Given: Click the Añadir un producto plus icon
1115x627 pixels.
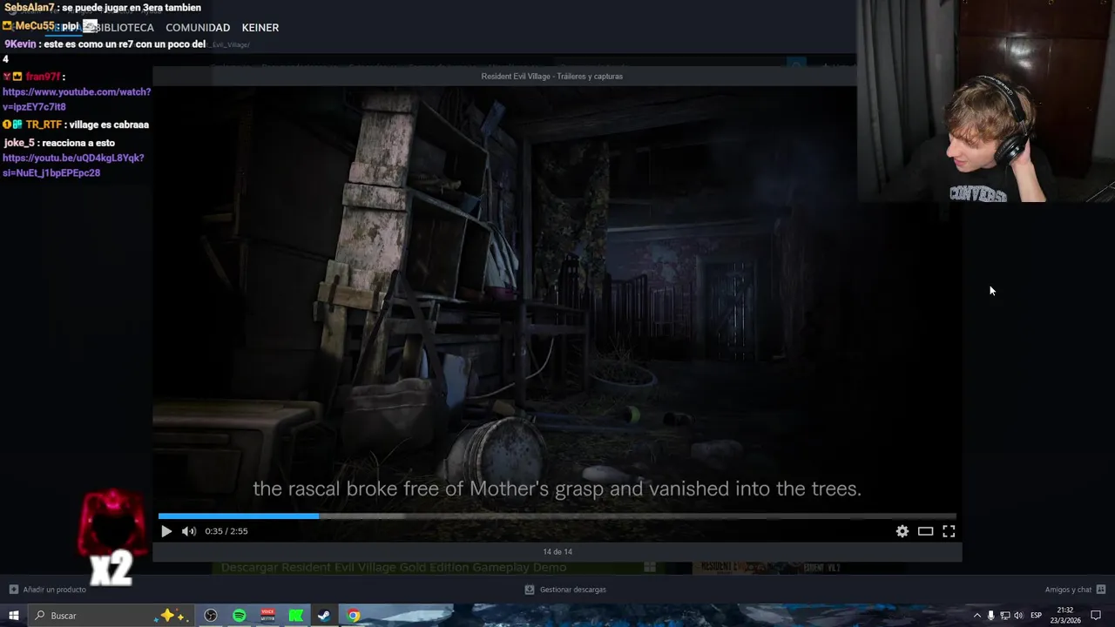Looking at the screenshot, I should click(13, 590).
